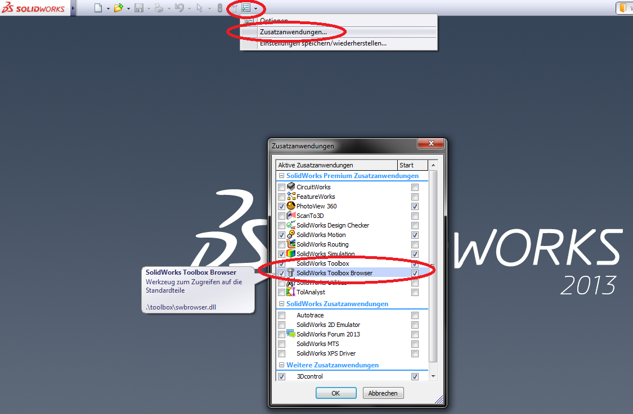This screenshot has height=414, width=633.
Task: Click the TolAnalyst icon in the list
Action: [x=291, y=292]
